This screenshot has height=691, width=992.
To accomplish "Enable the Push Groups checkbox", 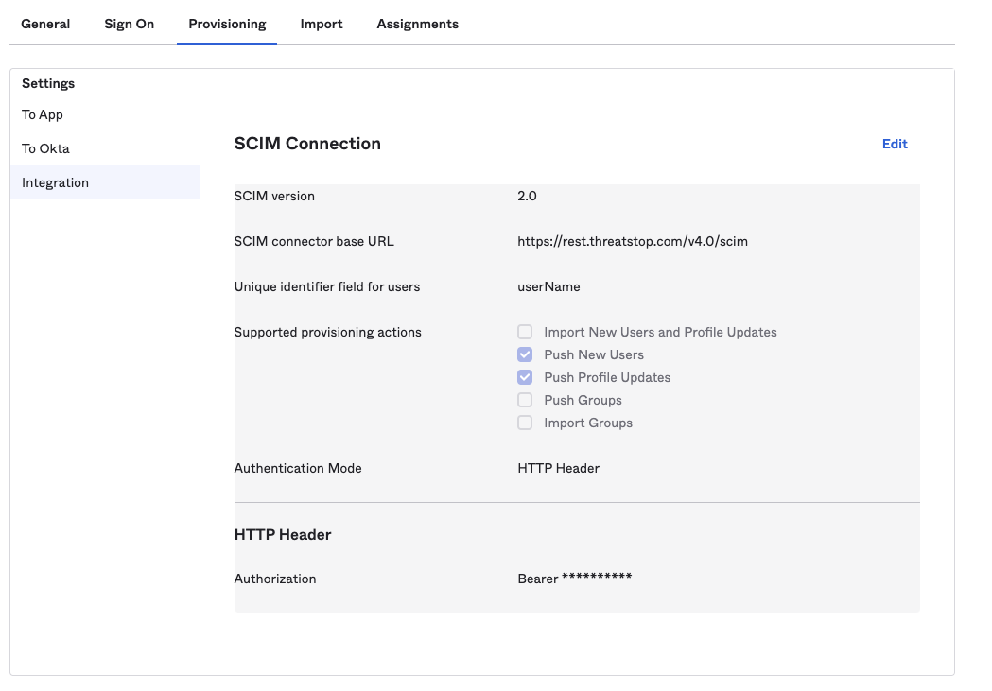I will tap(525, 400).
